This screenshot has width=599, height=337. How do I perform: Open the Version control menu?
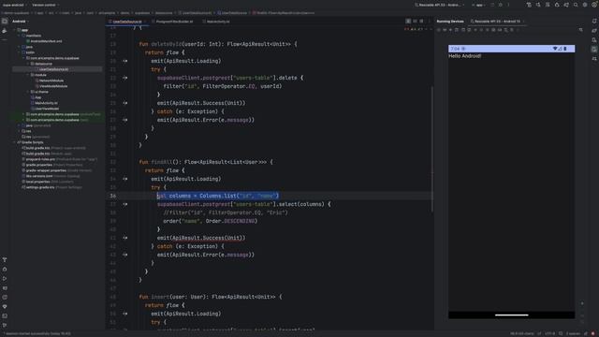[45, 5]
